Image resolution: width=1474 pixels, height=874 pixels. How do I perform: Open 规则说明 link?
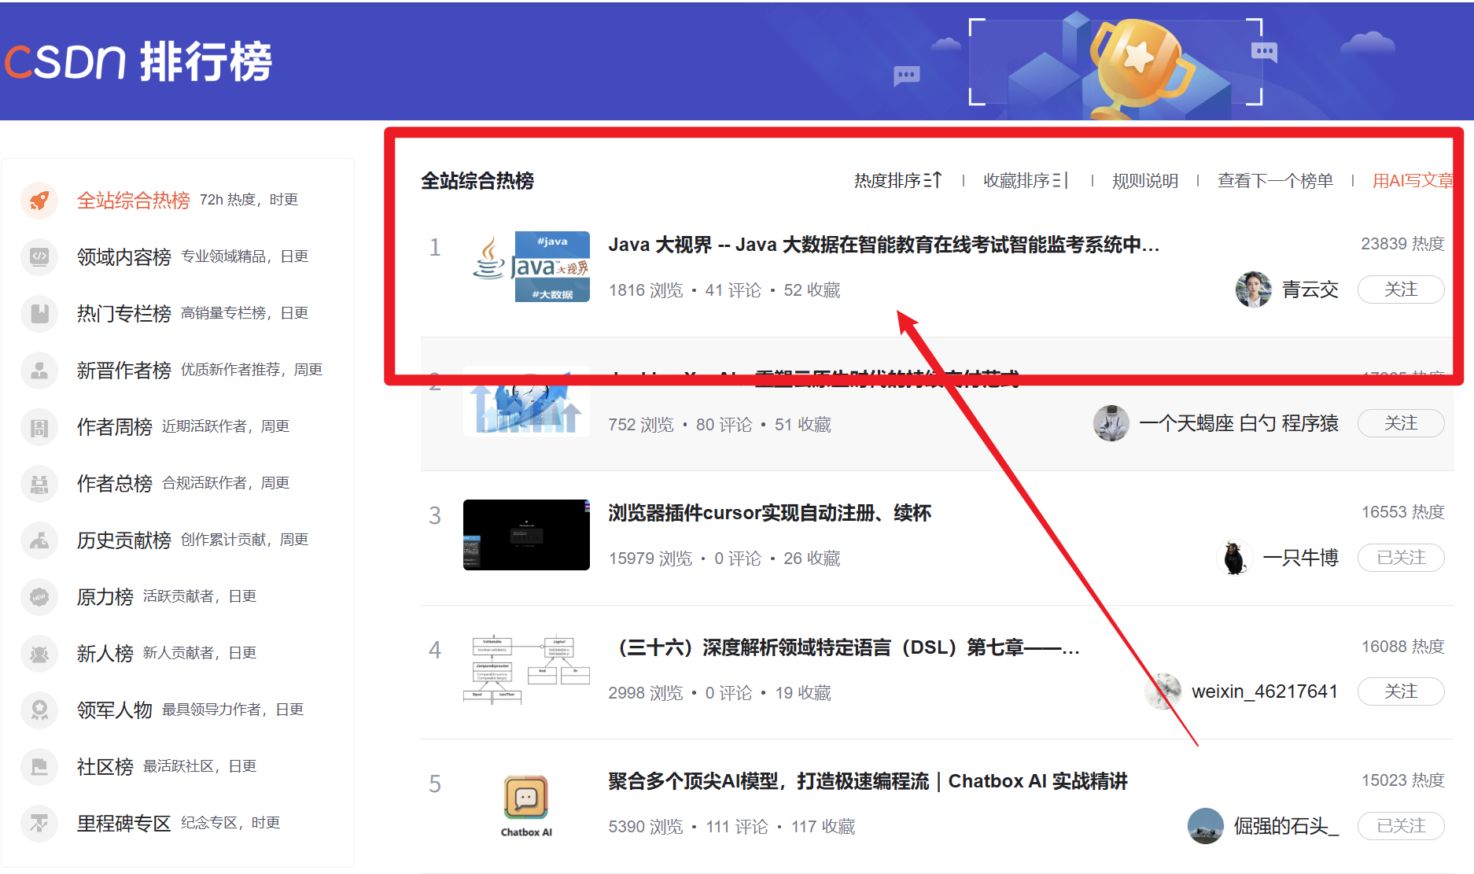(1145, 181)
